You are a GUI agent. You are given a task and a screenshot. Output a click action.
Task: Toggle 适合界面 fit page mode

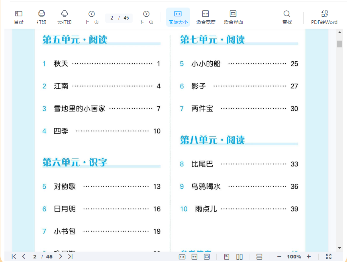(233, 17)
